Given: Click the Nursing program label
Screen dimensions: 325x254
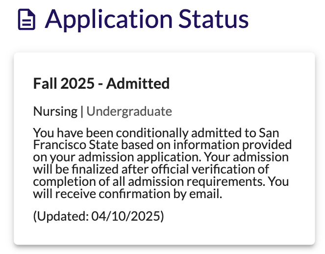Looking at the screenshot, I should (55, 112).
